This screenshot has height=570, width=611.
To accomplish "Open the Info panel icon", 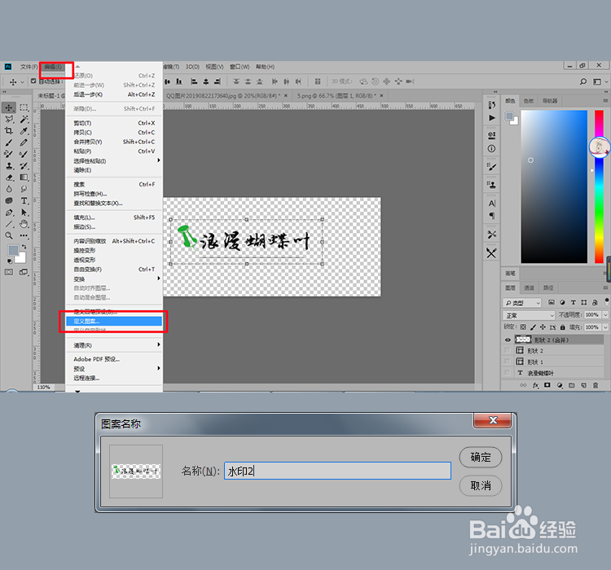I will tap(492, 149).
